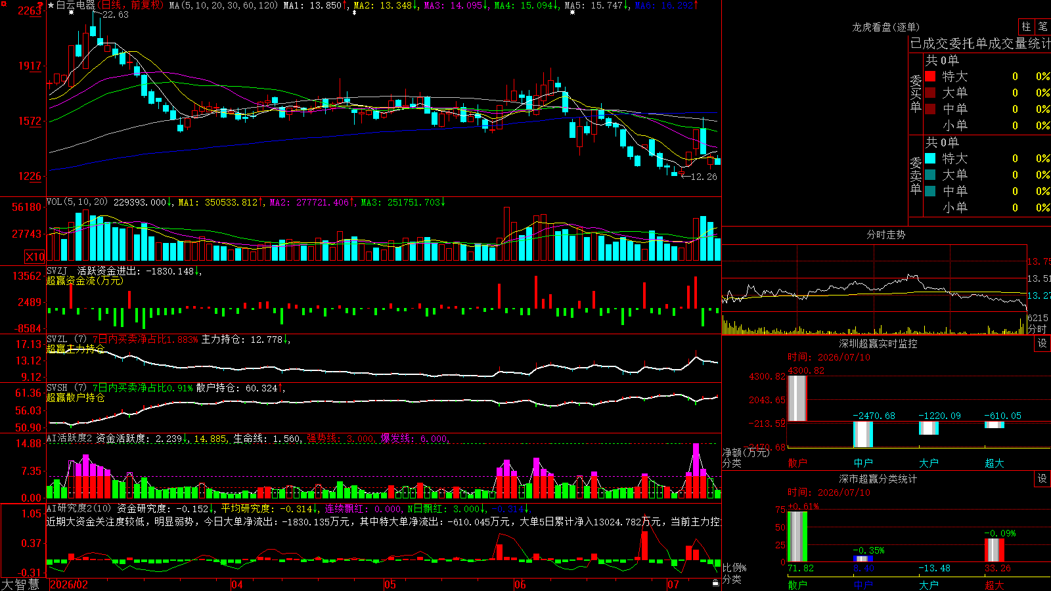
Task: Open VOL(5,10,20) indicator parameters
Action: point(77,202)
